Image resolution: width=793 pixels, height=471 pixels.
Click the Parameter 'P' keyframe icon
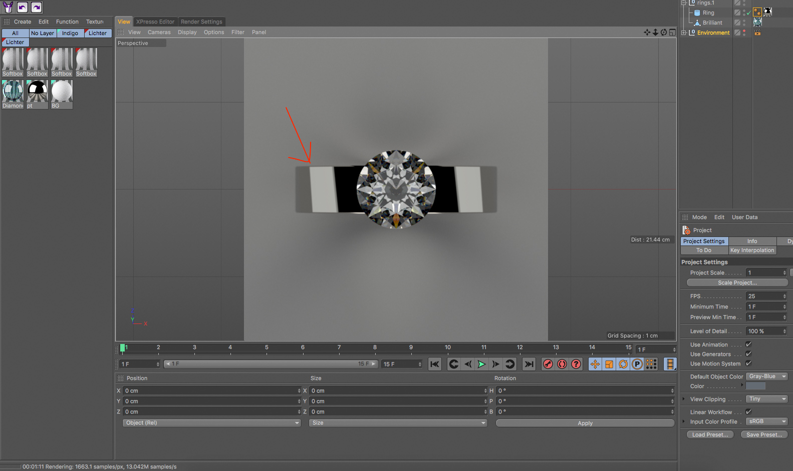(637, 364)
